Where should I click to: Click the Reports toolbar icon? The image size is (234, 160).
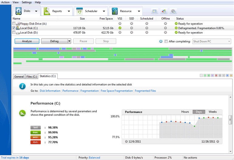click(47, 11)
